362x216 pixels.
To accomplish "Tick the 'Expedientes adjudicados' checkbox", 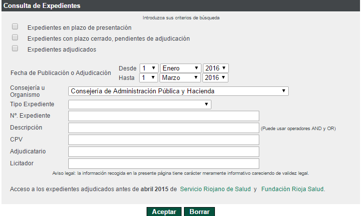I will pos(15,49).
